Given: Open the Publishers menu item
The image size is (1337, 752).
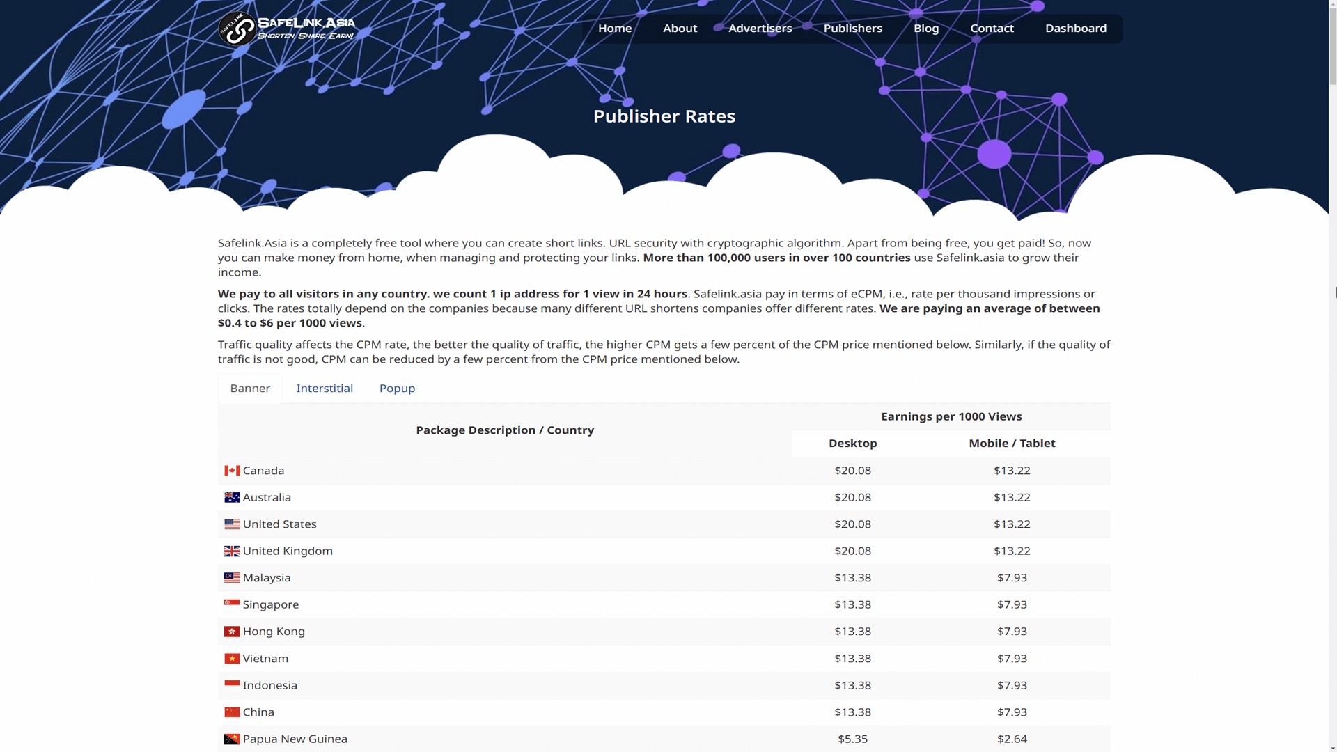Looking at the screenshot, I should tap(853, 29).
